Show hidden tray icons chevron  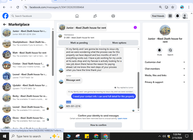(159, 136)
